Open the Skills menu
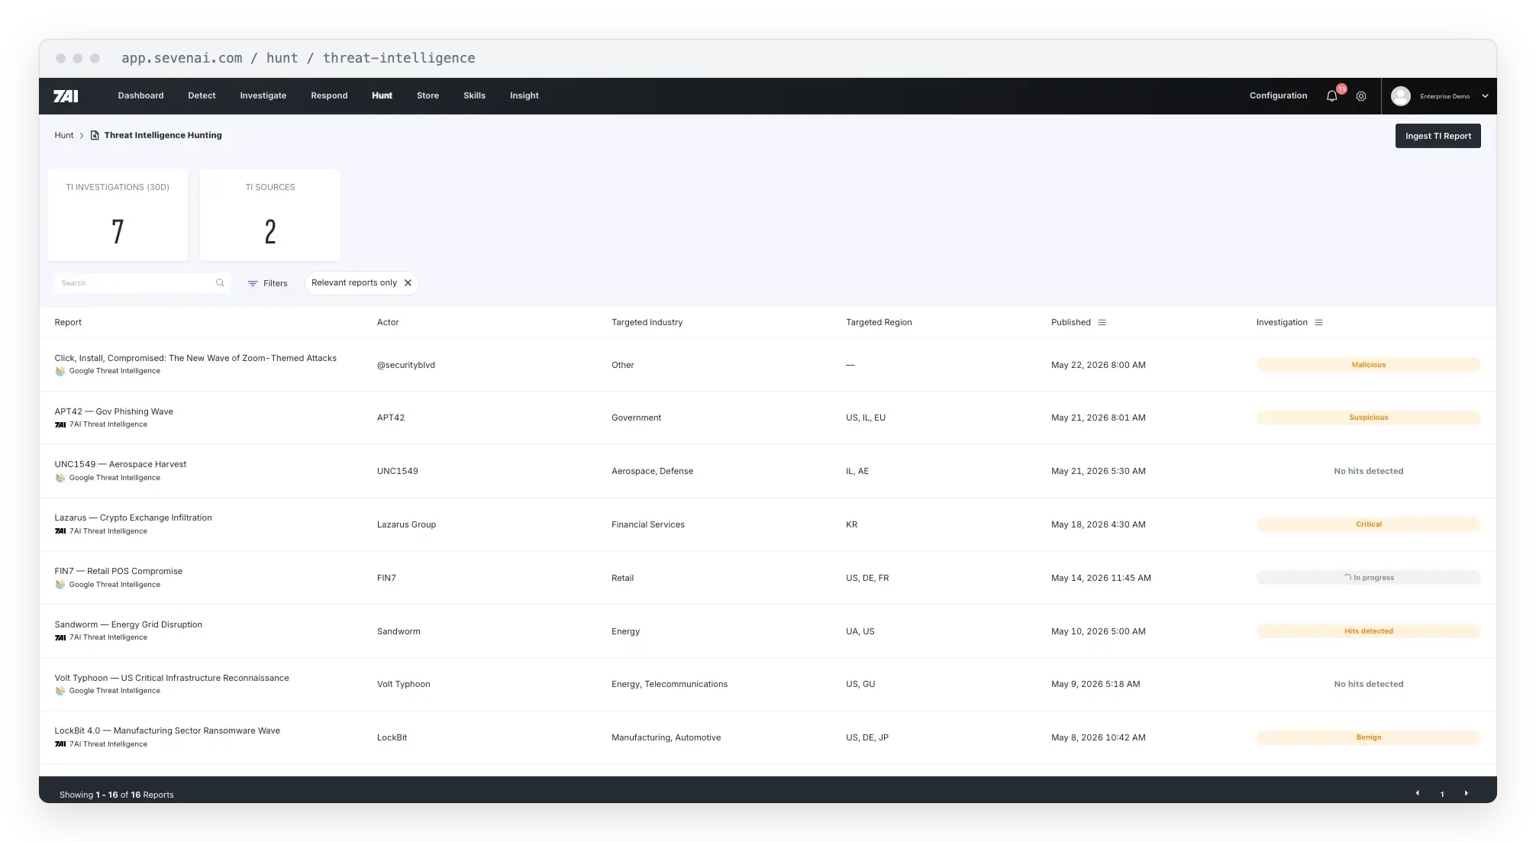The height and width of the screenshot is (842, 1536). click(474, 95)
